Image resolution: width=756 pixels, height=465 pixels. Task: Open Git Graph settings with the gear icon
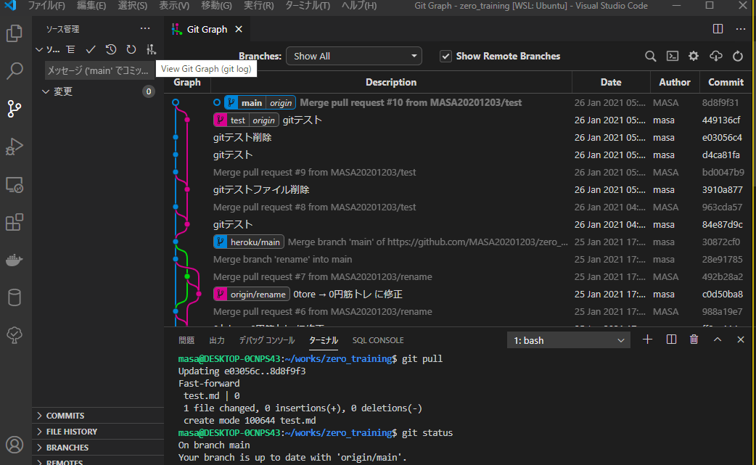click(x=694, y=55)
